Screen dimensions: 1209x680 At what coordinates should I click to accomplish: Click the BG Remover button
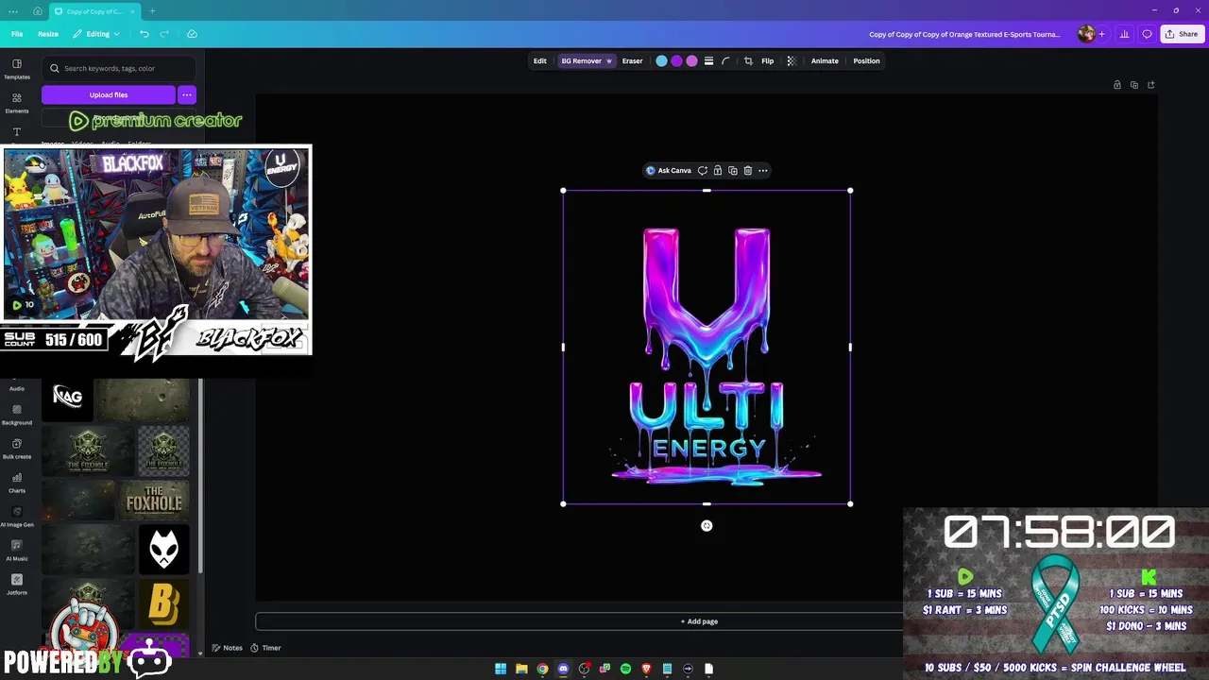click(x=587, y=61)
